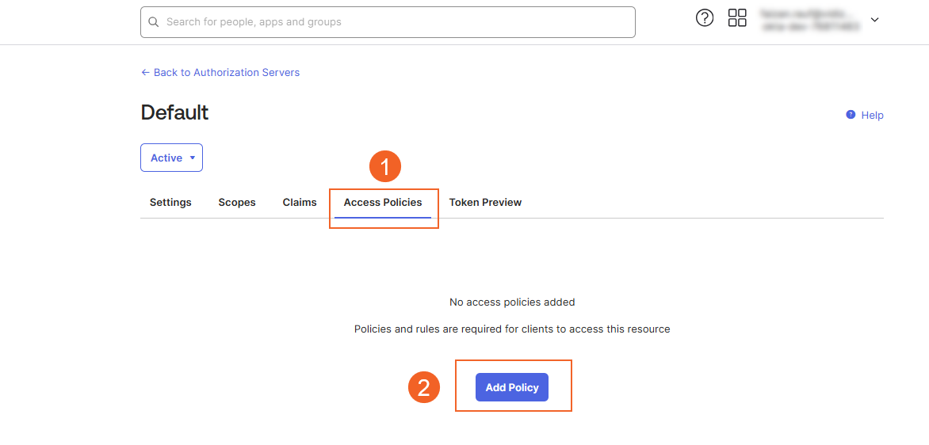Image resolution: width=929 pixels, height=445 pixels.
Task: Open the question mark help icon in the top bar
Action: pos(705,18)
